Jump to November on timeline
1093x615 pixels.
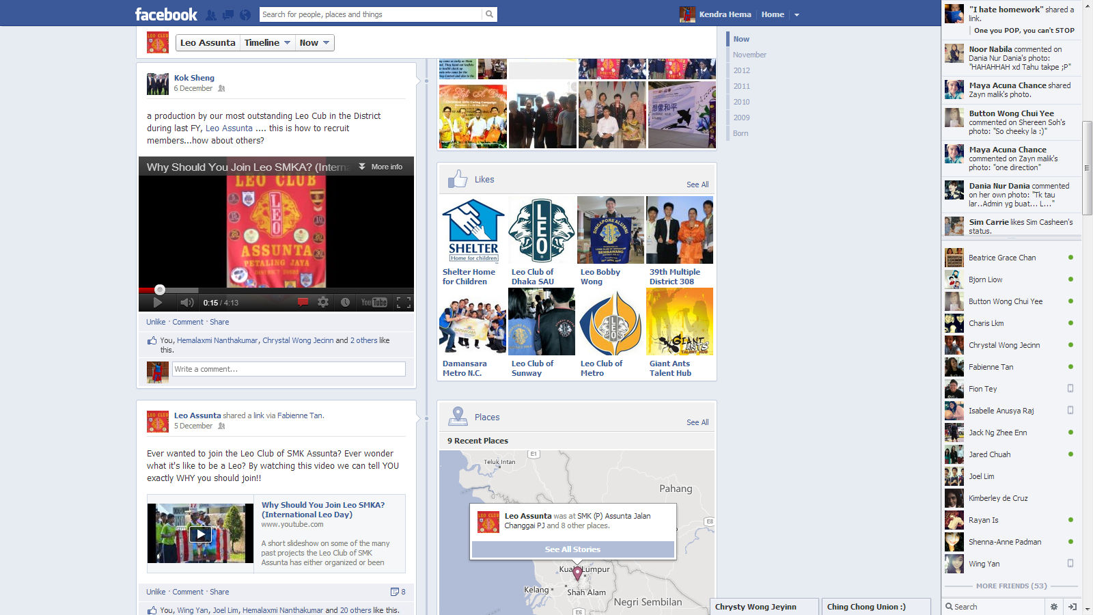click(x=749, y=55)
